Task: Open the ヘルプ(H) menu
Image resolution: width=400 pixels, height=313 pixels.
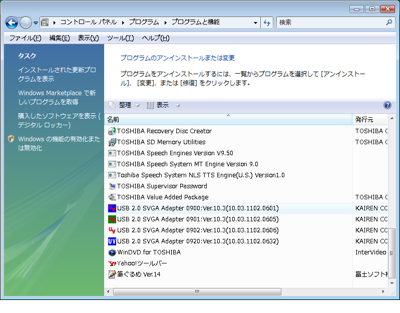Action: (156, 38)
